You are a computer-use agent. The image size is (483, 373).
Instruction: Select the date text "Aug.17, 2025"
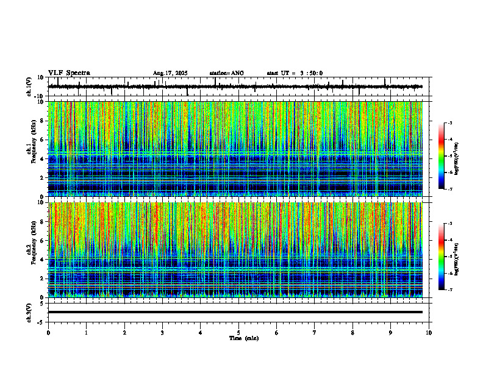tap(170, 73)
